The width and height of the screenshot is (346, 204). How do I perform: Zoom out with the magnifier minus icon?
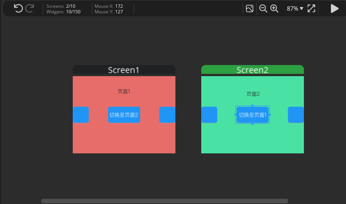(x=263, y=8)
